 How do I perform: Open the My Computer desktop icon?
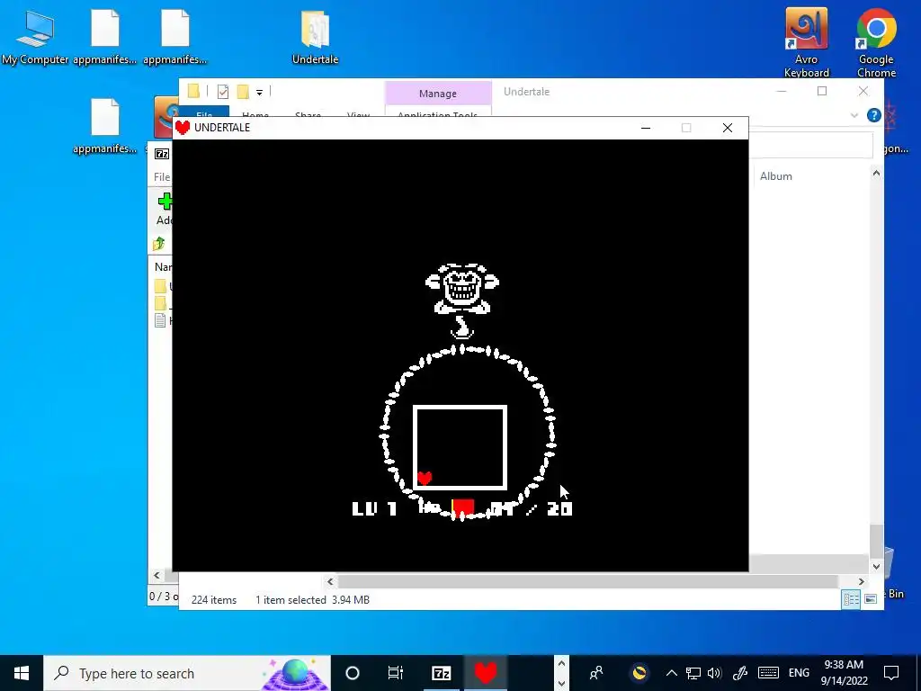(x=35, y=36)
